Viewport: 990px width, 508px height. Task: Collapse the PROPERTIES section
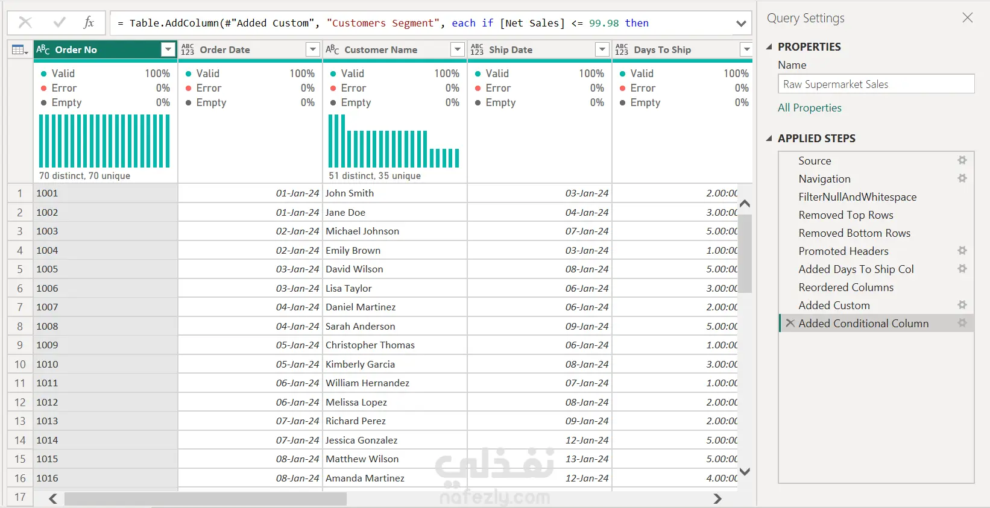[x=769, y=46]
